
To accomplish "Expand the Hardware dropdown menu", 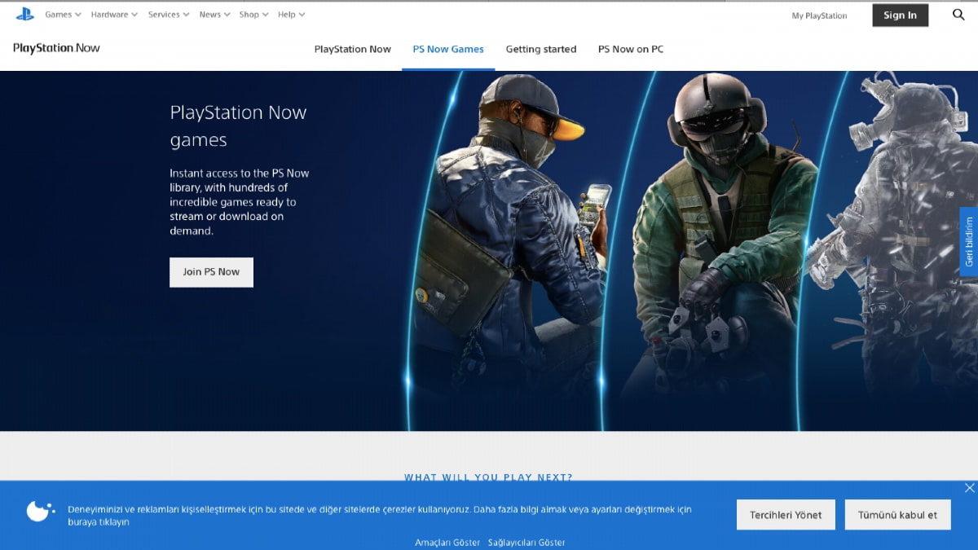I will [x=114, y=15].
